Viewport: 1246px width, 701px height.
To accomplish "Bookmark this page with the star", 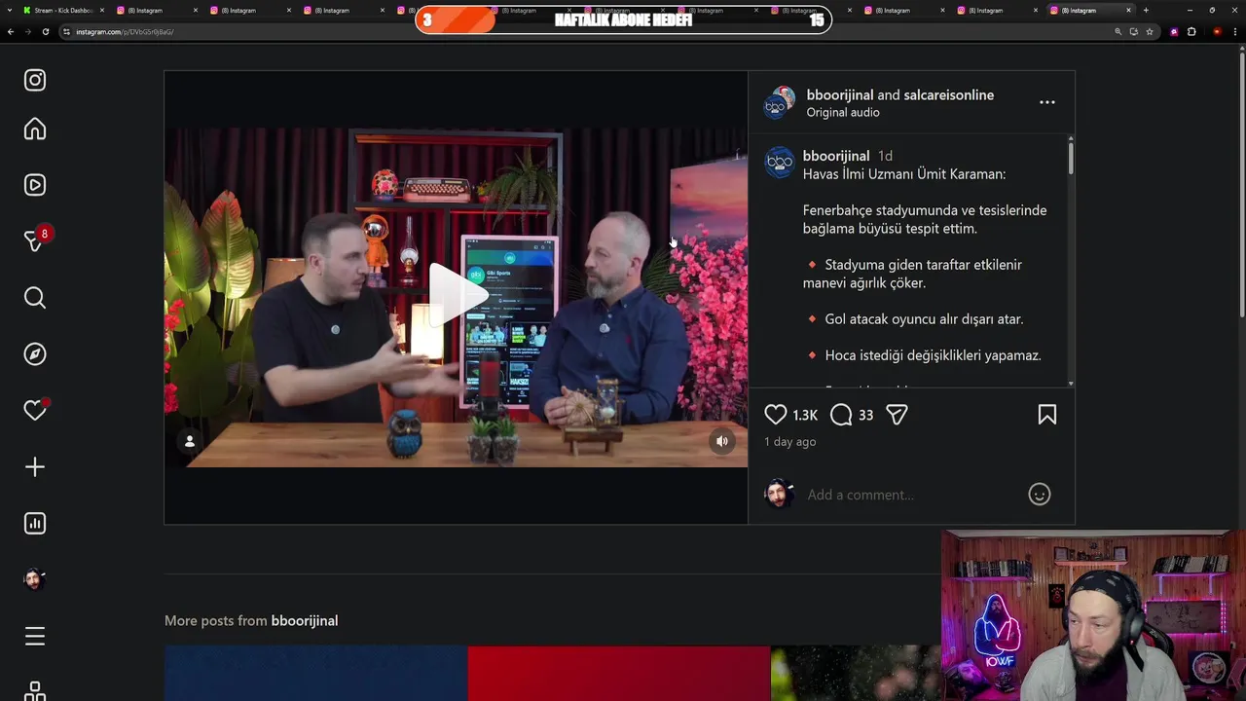I will coord(1150,31).
